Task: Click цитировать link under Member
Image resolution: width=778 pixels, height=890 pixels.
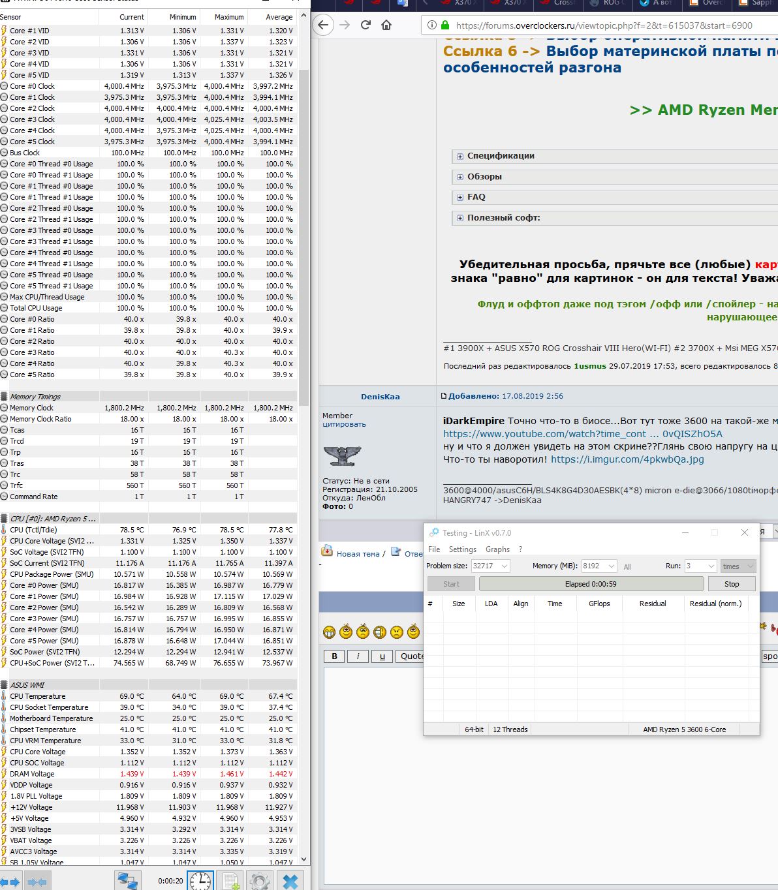Action: pos(344,424)
